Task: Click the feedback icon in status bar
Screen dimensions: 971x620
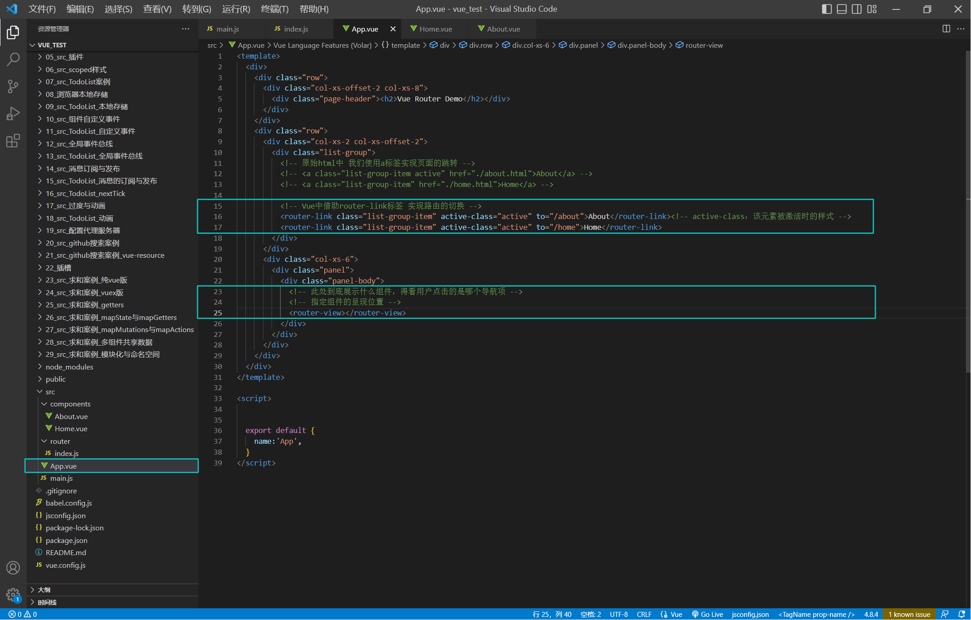Action: click(x=945, y=614)
